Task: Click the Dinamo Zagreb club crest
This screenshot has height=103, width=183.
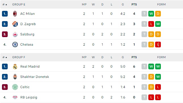Action: (15, 24)
